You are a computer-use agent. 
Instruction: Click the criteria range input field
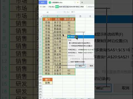pos(85,53)
